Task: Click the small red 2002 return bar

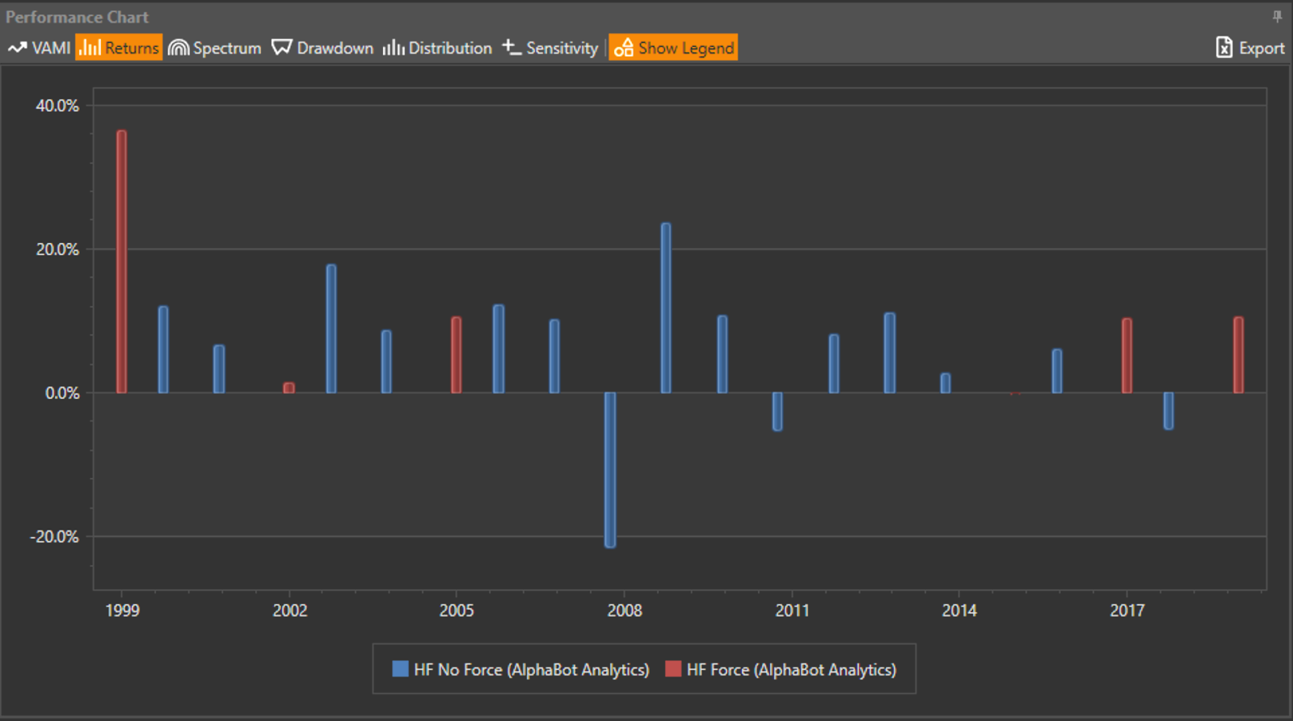Action: pyautogui.click(x=289, y=388)
